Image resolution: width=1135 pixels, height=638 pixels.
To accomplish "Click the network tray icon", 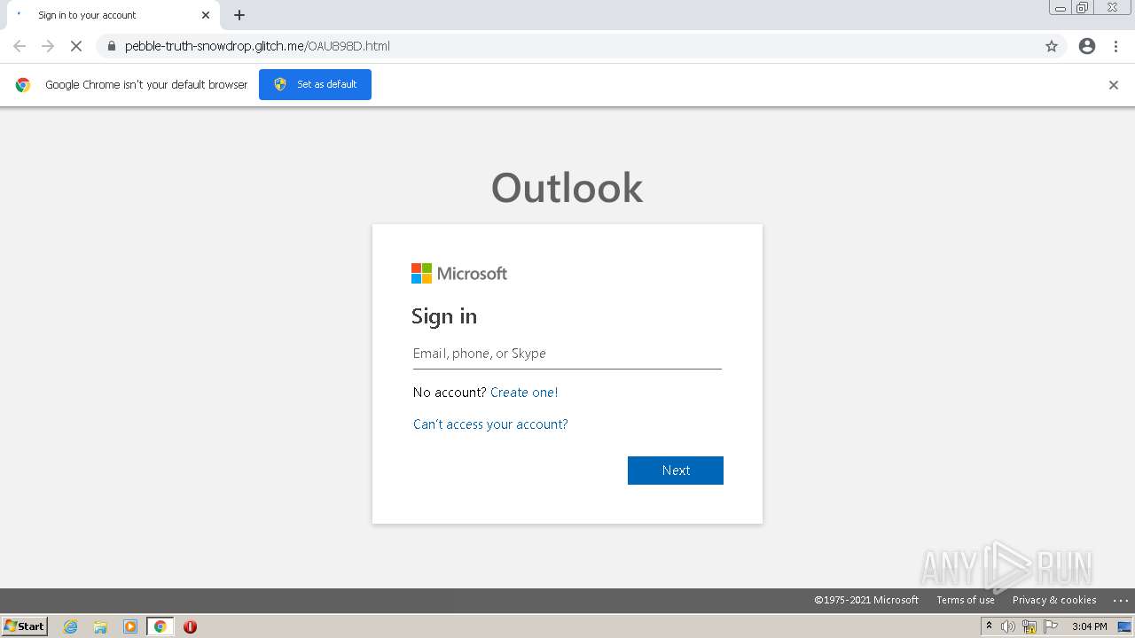I will tap(1029, 626).
